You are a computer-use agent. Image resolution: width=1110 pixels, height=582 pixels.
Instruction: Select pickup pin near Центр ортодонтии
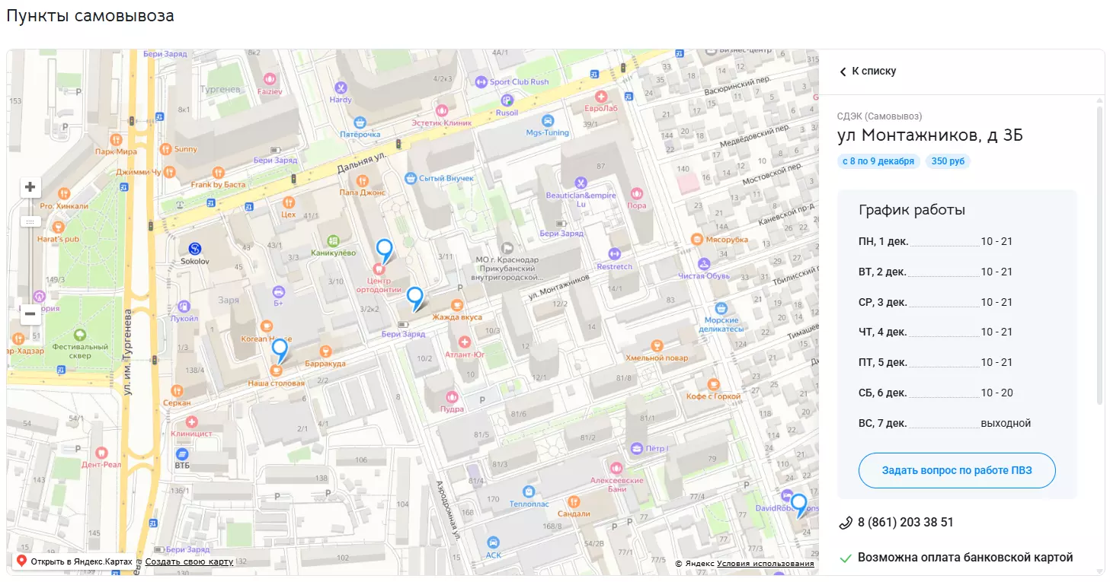[x=385, y=249]
